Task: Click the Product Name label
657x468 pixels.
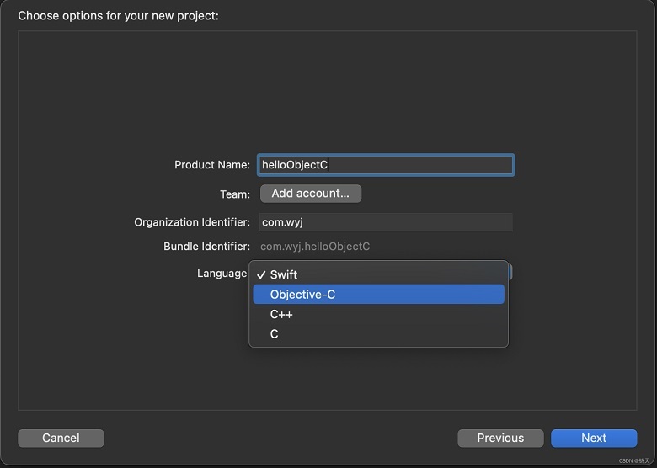Action: point(212,165)
